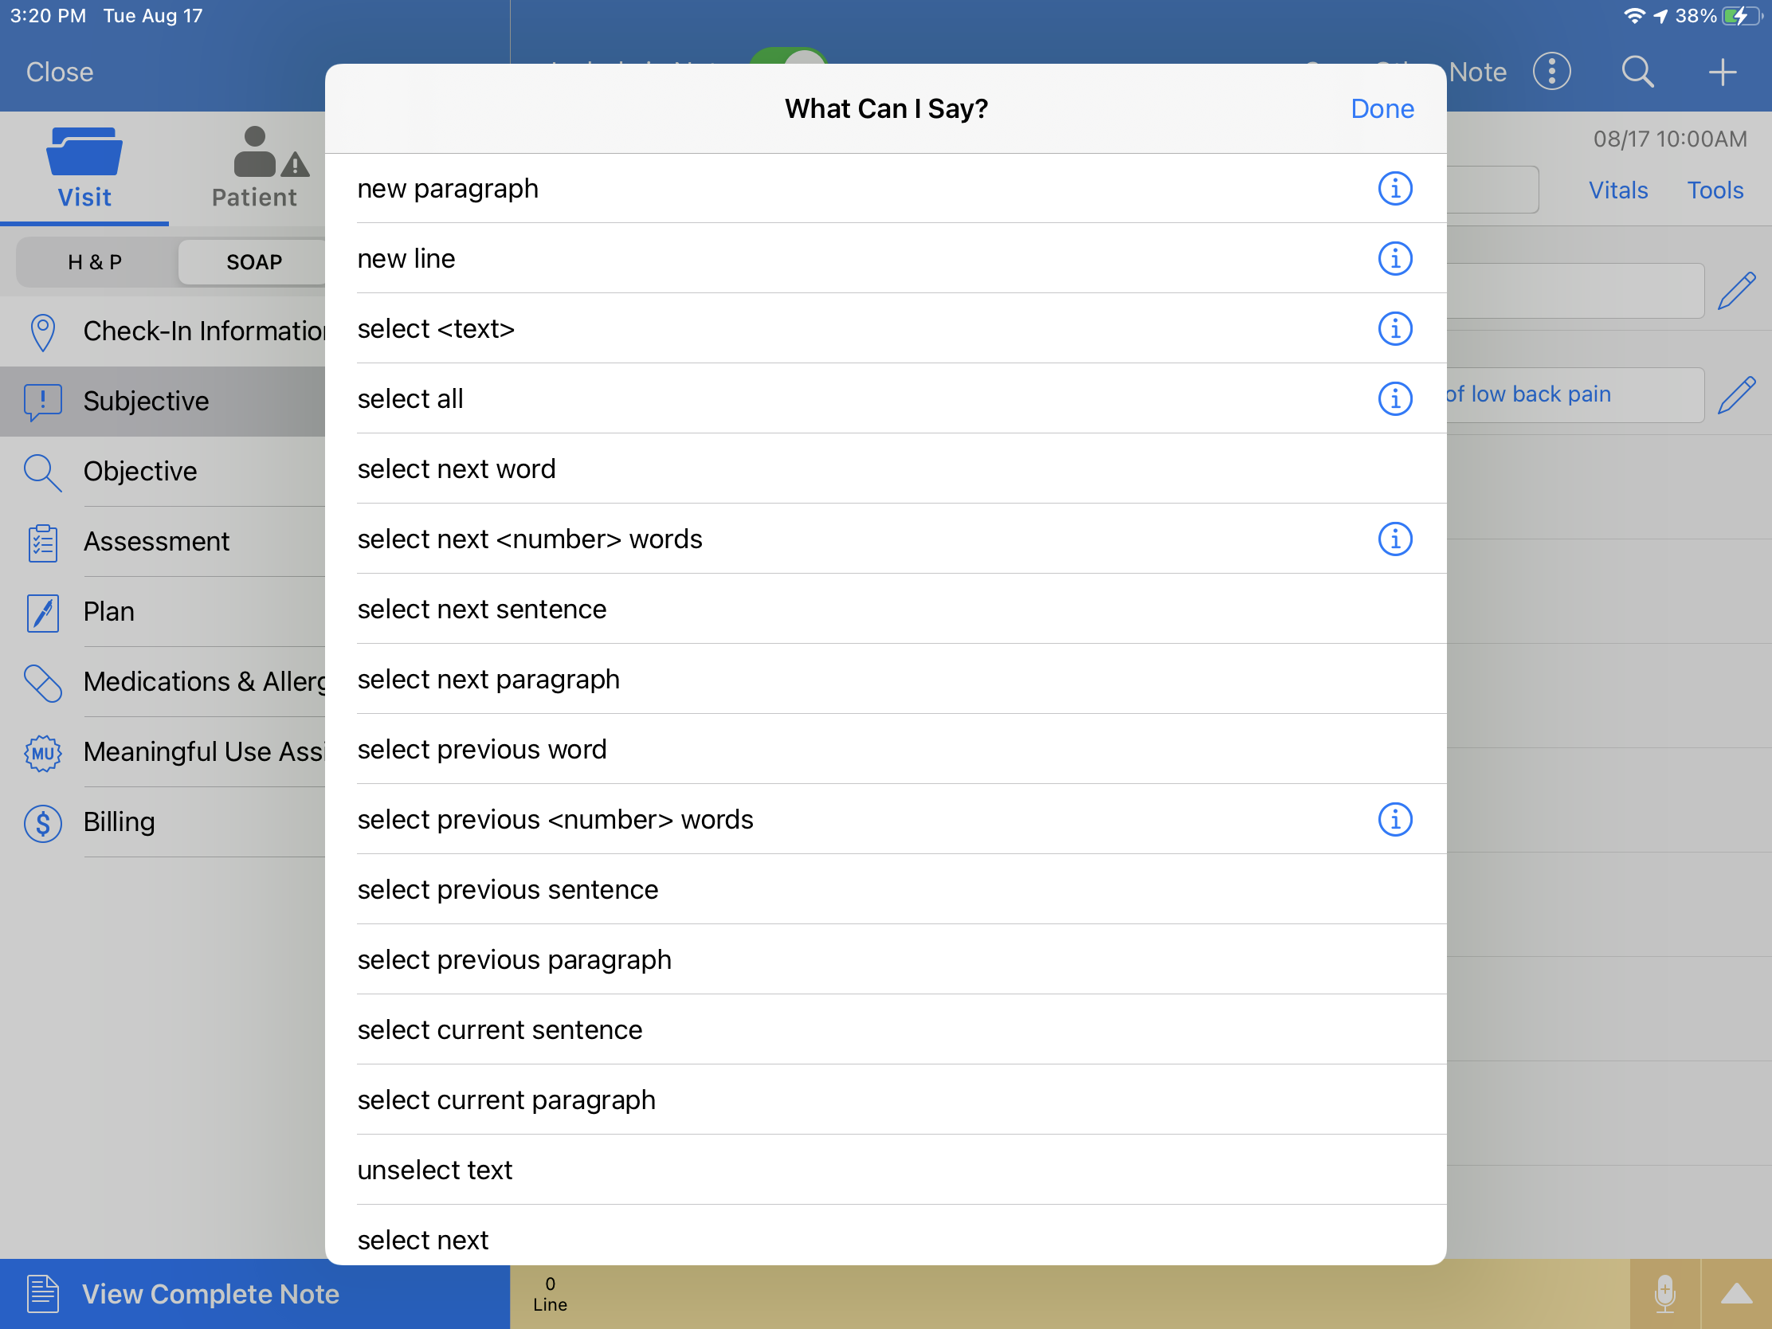
Task: Switch to SOAP tab
Action: point(255,261)
